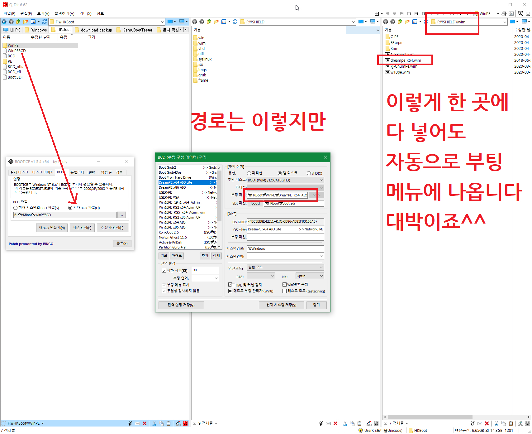Screen dimensions: 532x434
Task: Open the 편집(E) menu
Action: [26, 14]
